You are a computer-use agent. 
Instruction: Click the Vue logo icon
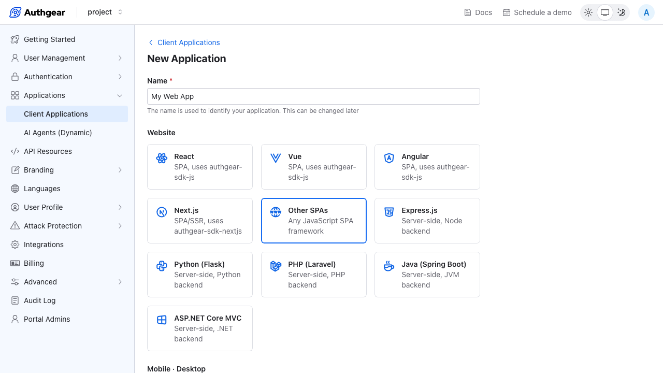pos(276,158)
